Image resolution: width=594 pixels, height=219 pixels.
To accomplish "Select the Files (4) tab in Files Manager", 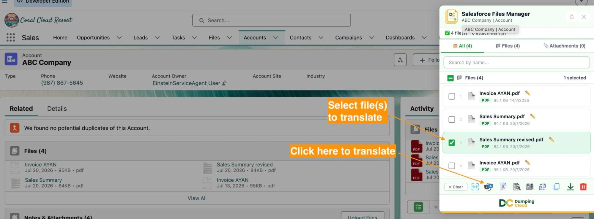I will pos(508,46).
